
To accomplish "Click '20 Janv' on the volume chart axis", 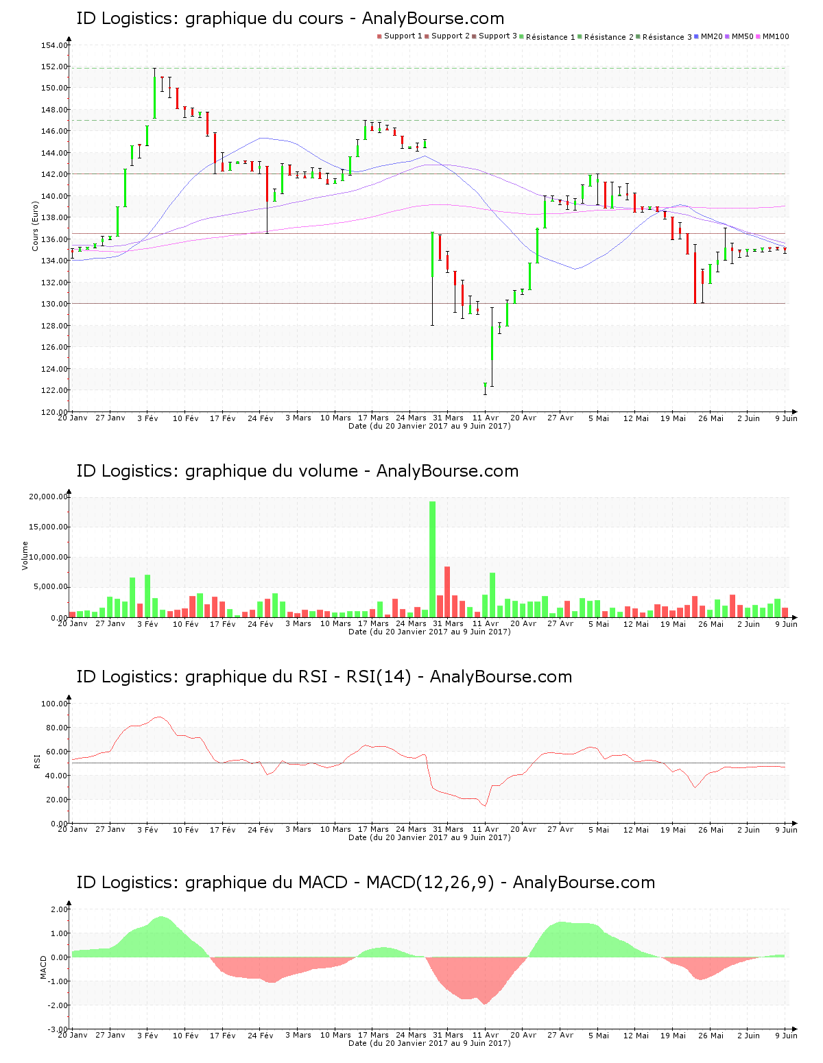I will pyautogui.click(x=72, y=624).
